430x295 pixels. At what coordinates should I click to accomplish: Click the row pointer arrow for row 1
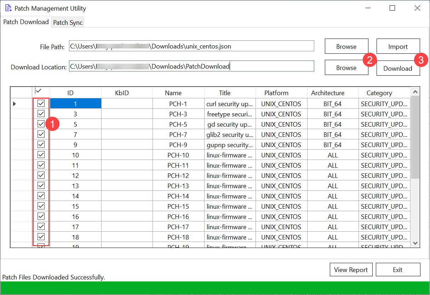[x=15, y=104]
